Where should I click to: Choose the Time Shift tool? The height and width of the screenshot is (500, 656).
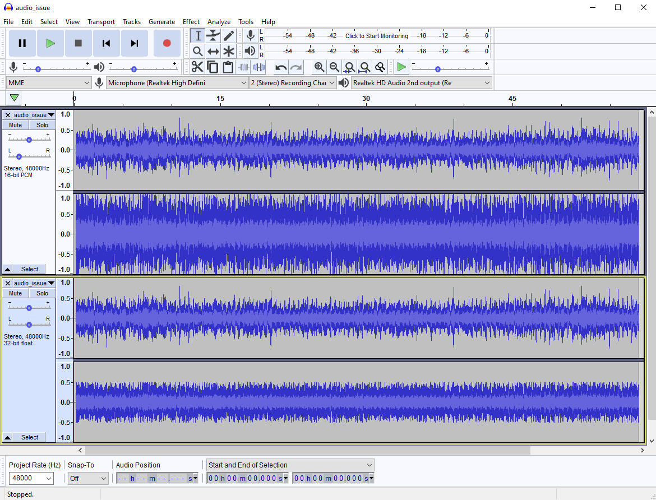(214, 51)
